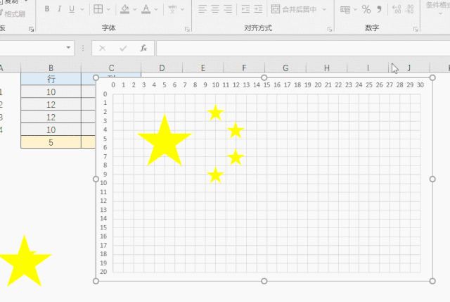This screenshot has width=450, height=302.
Task: Expand accounting format dropdown arrow
Action: pyautogui.click(x=355, y=9)
